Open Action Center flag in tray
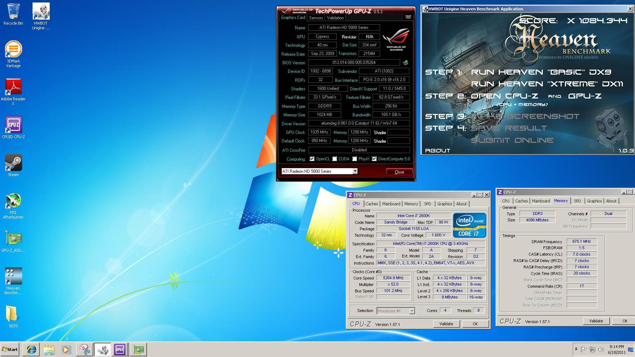 coord(584,349)
